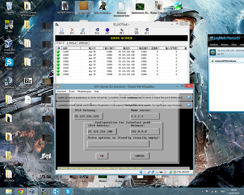This screenshot has width=244, height=195.
Task: Click the shared folders icon in VirtualBox status bar
Action: (157, 172)
